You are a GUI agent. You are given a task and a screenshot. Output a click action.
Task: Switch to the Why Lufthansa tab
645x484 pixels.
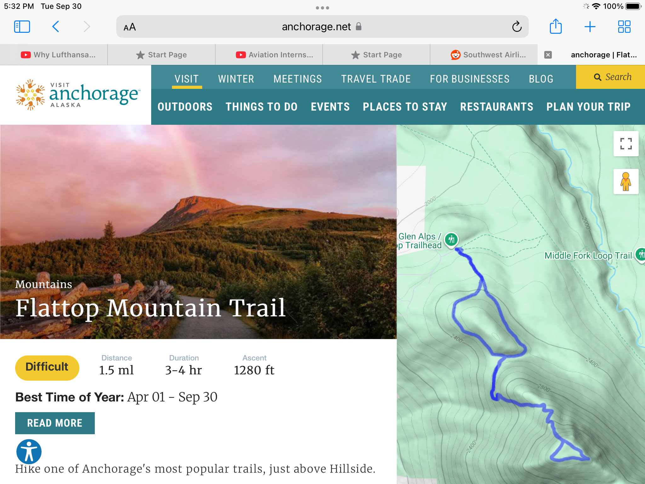pyautogui.click(x=58, y=55)
